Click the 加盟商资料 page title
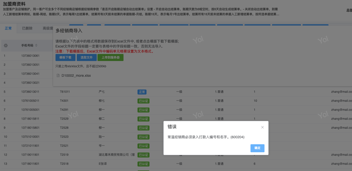This screenshot has height=171, width=352. pos(14,4)
